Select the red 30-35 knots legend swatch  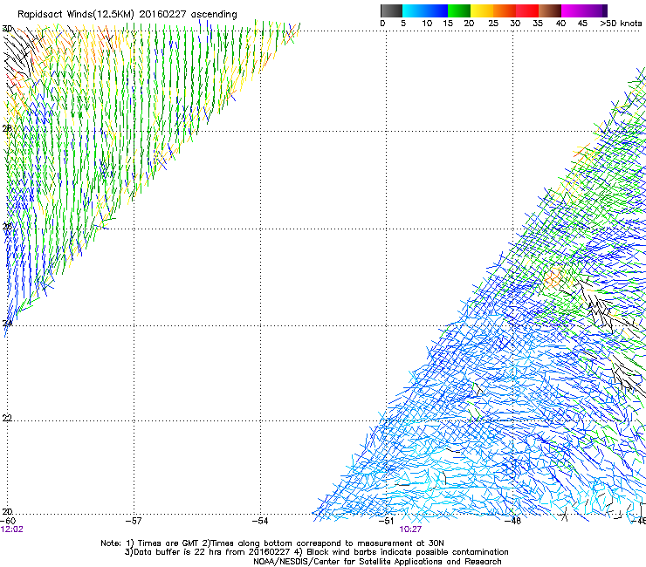pos(527,10)
